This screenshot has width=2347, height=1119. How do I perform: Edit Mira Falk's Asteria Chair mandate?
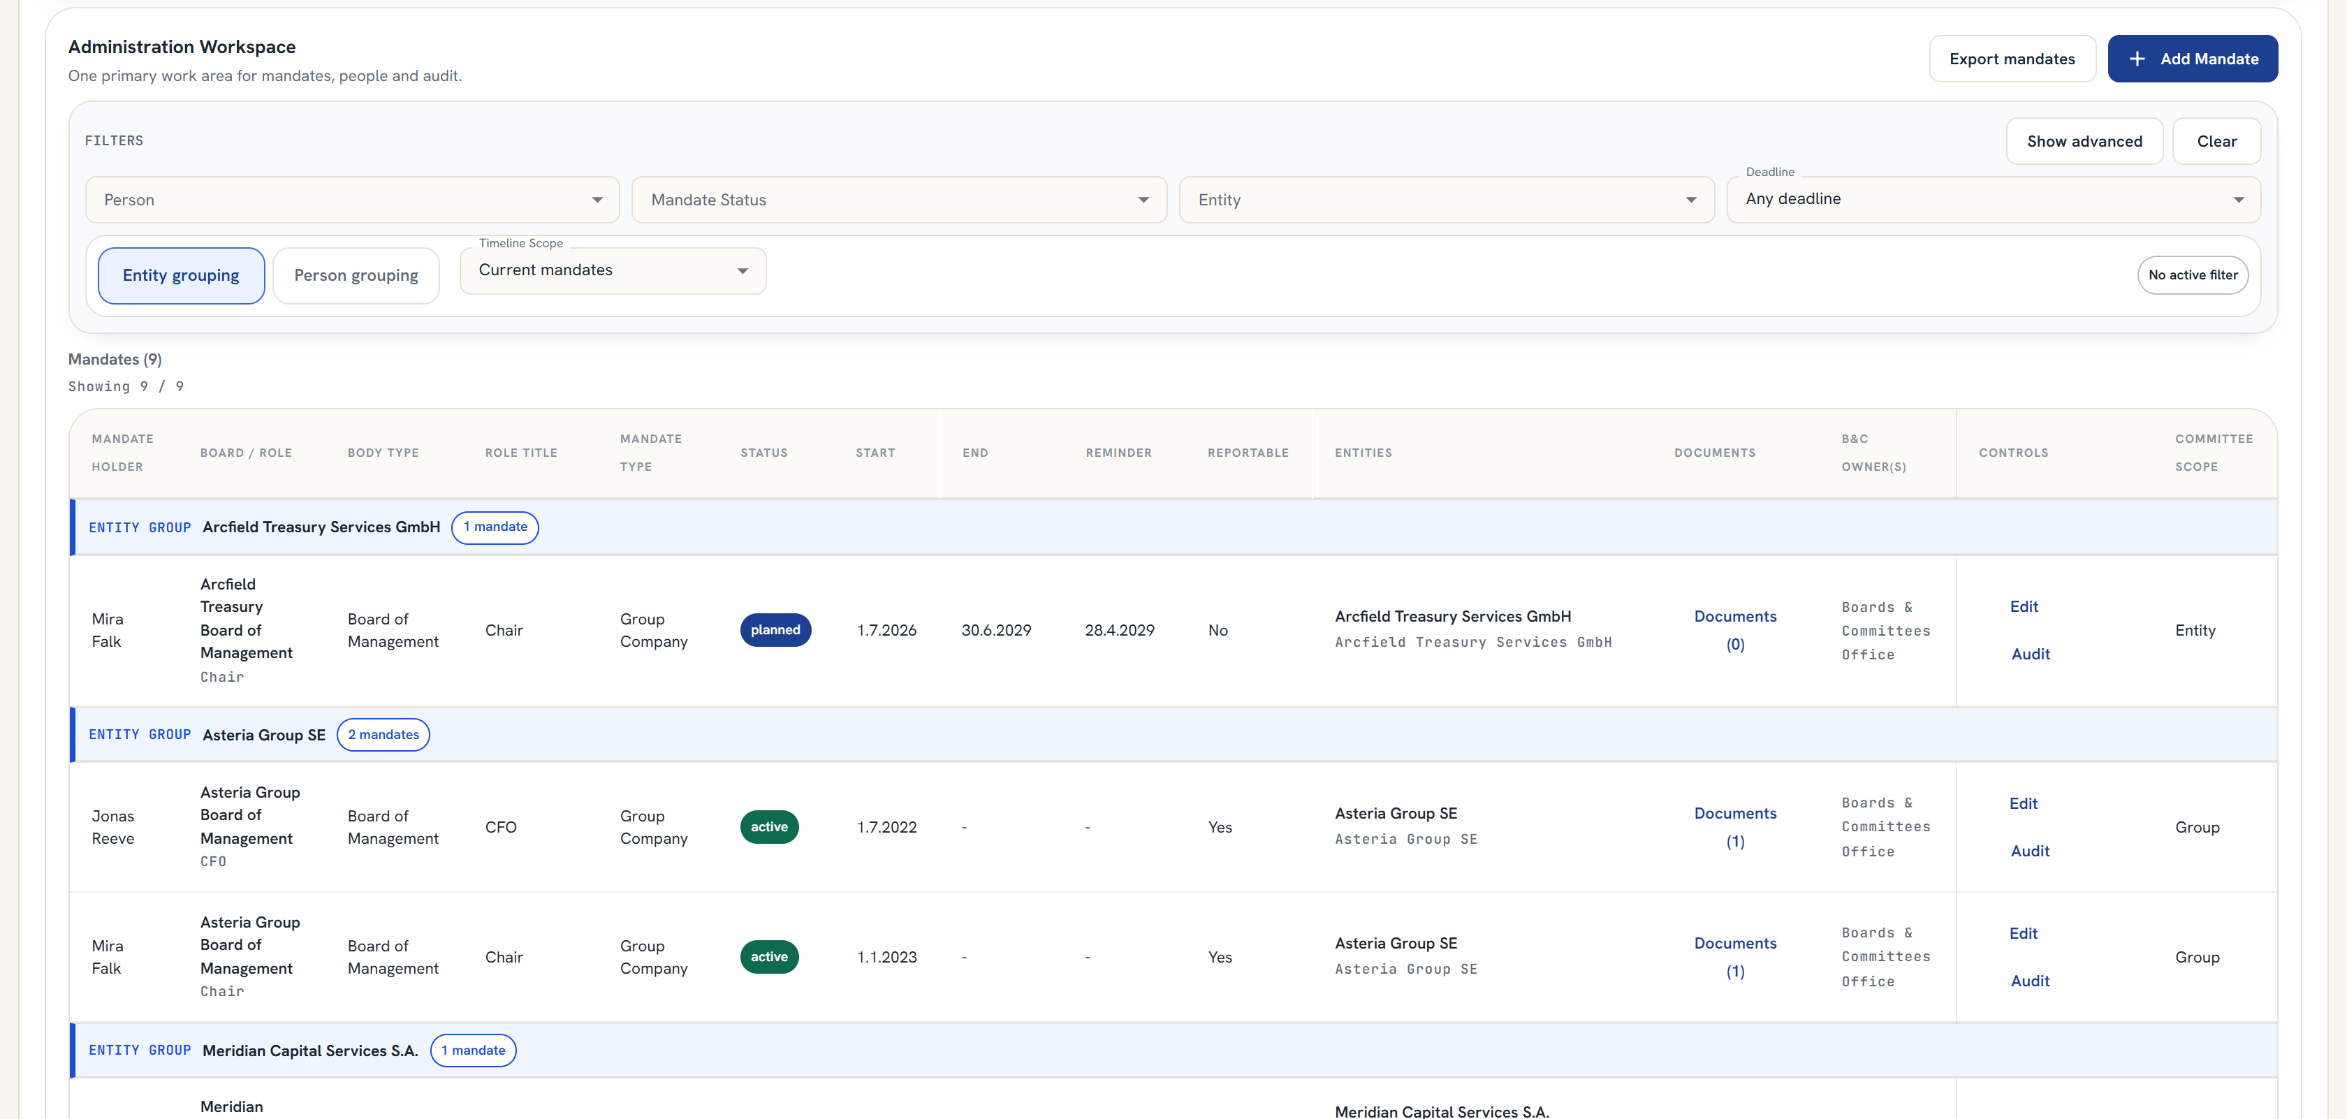2023,934
